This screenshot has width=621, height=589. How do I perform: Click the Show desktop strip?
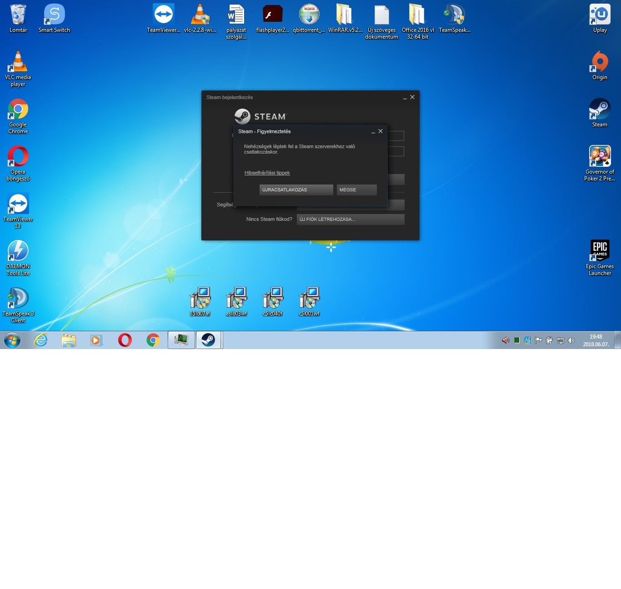[617, 340]
